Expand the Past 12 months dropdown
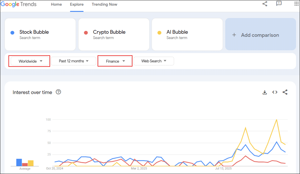This screenshot has width=300, height=174. (73, 61)
